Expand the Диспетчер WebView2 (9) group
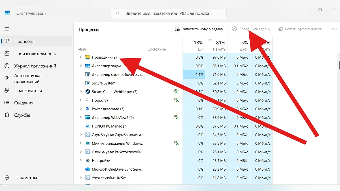Viewport: 340px width, 191px height. (x=80, y=117)
